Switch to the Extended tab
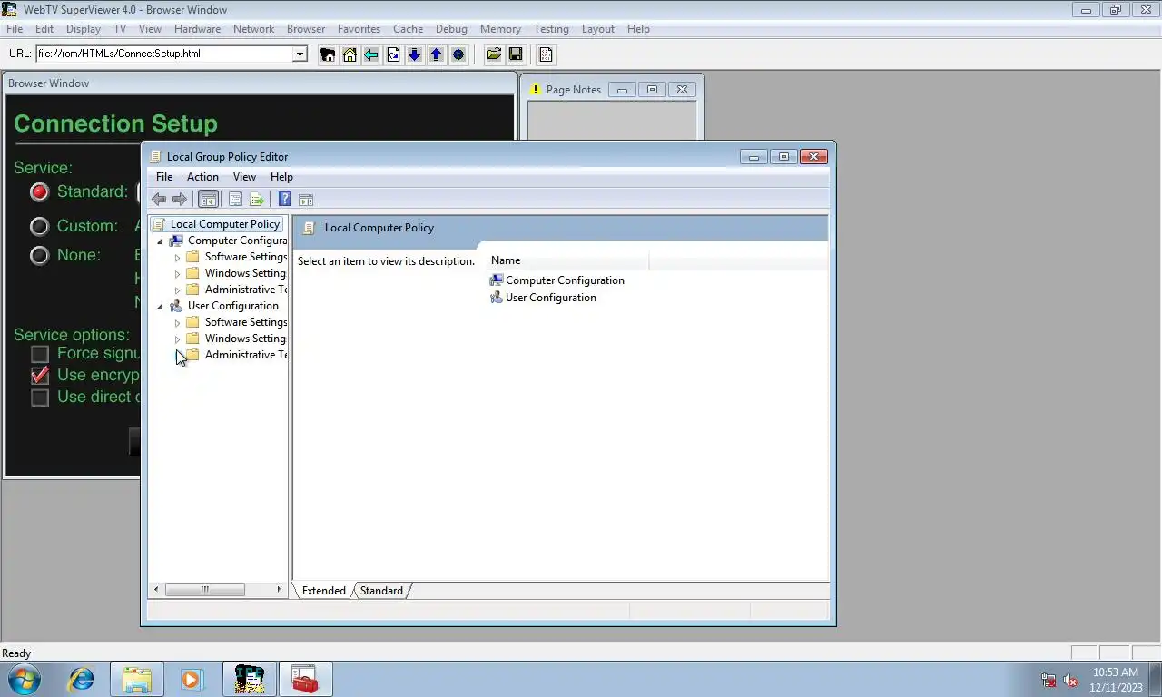 [324, 591]
